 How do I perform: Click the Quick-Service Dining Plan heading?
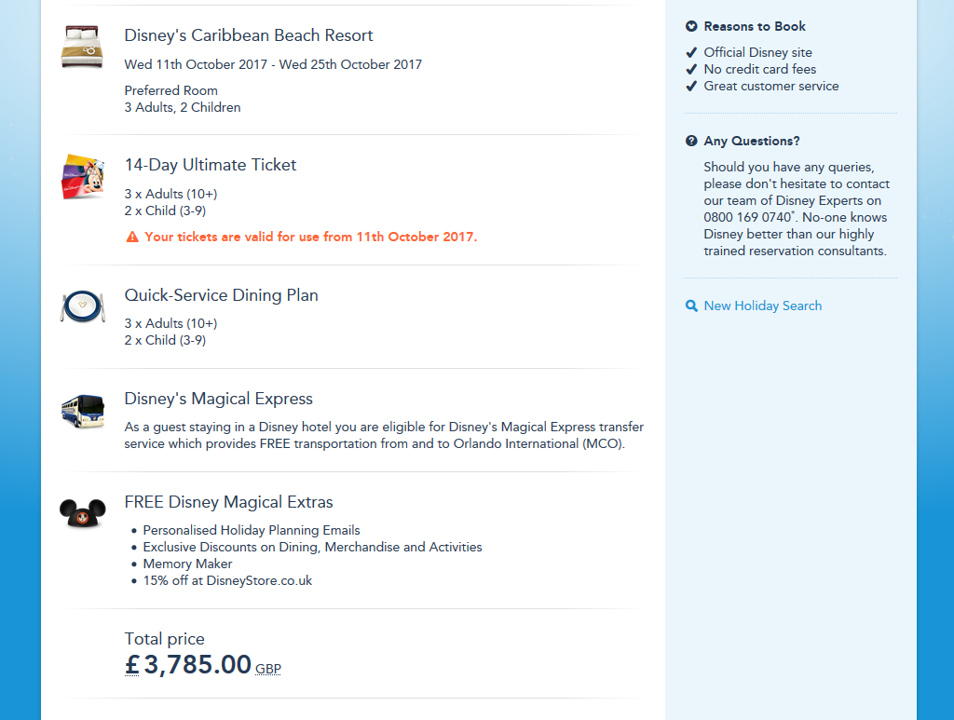222,295
